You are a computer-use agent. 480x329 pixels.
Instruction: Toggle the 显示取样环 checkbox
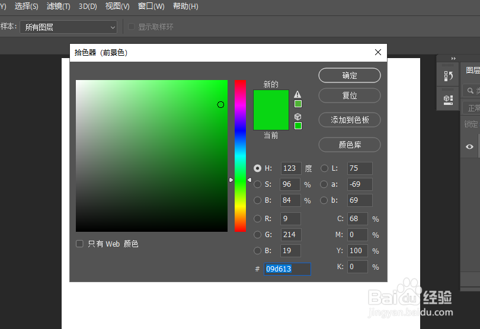[131, 27]
